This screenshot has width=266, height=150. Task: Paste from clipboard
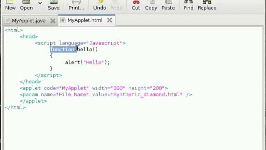click(x=168, y=5)
